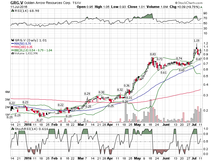
Task: Click the MA(200) 0.35 legend entry
Action: (22, 47)
